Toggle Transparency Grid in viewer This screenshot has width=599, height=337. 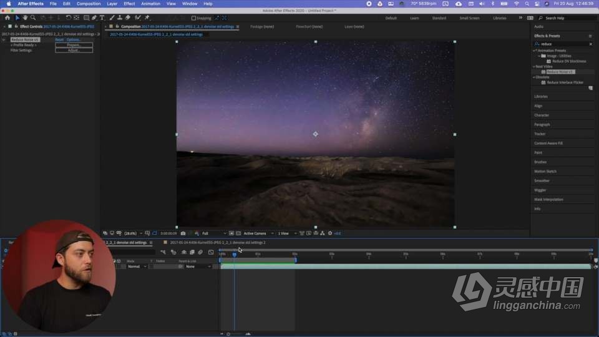(x=238, y=233)
